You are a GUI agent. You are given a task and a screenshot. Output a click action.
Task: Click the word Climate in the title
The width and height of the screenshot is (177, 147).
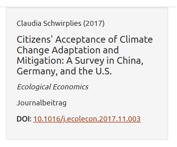click(136, 39)
